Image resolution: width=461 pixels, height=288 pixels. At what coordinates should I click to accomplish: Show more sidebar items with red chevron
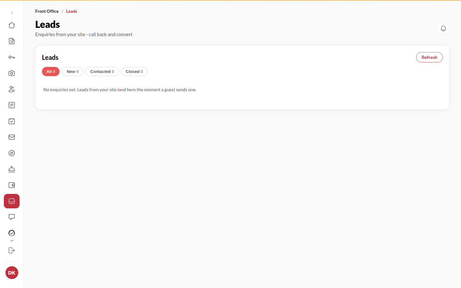(x=12, y=241)
